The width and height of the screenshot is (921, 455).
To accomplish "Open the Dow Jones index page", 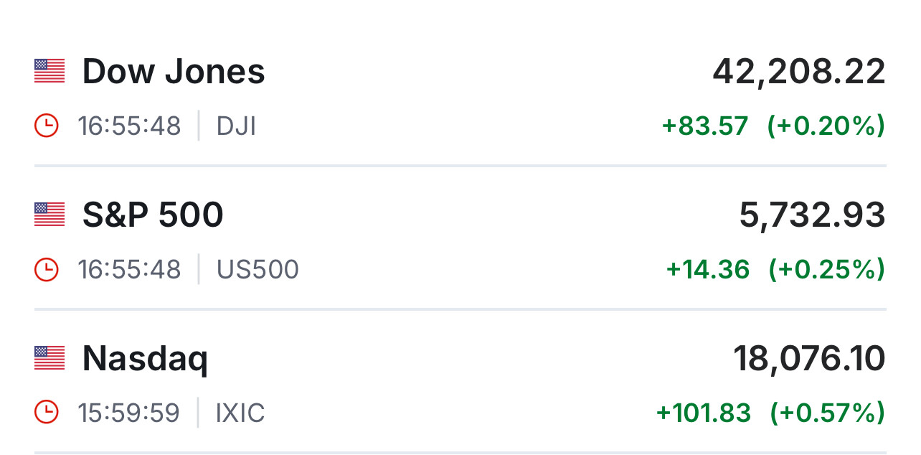I will 174,72.
